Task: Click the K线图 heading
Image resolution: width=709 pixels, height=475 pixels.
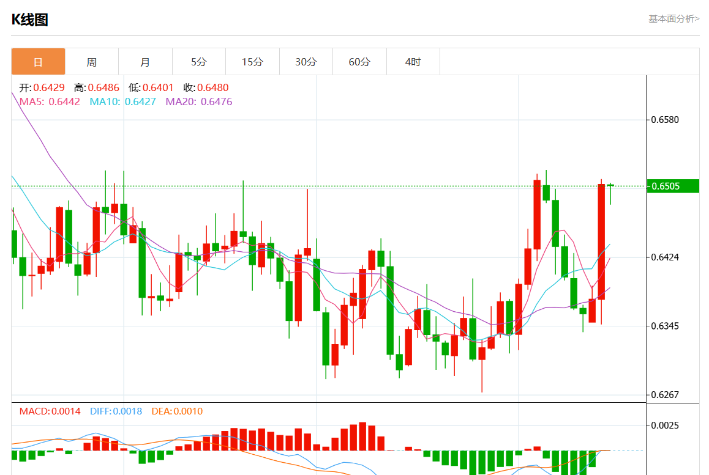Action: pyautogui.click(x=30, y=20)
